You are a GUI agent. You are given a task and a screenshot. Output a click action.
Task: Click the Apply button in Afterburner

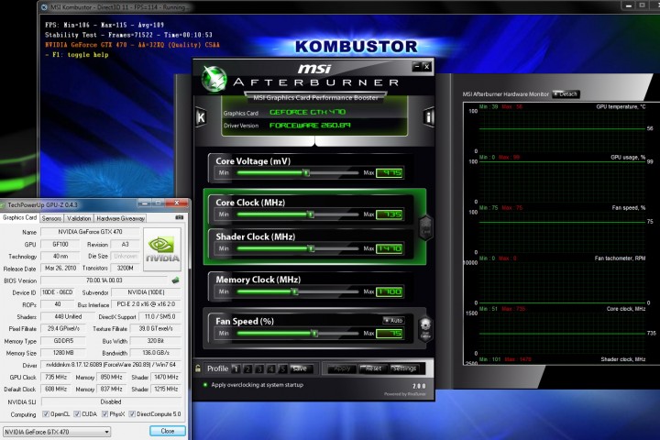342,368
